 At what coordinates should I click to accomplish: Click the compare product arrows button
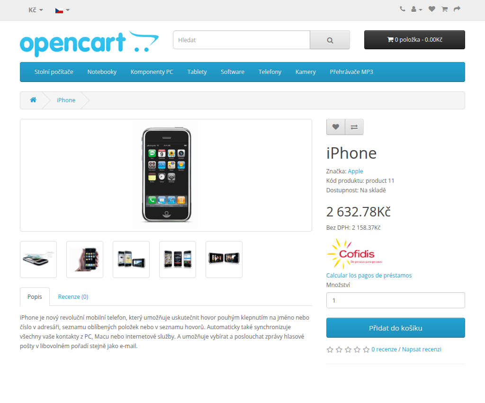[354, 127]
